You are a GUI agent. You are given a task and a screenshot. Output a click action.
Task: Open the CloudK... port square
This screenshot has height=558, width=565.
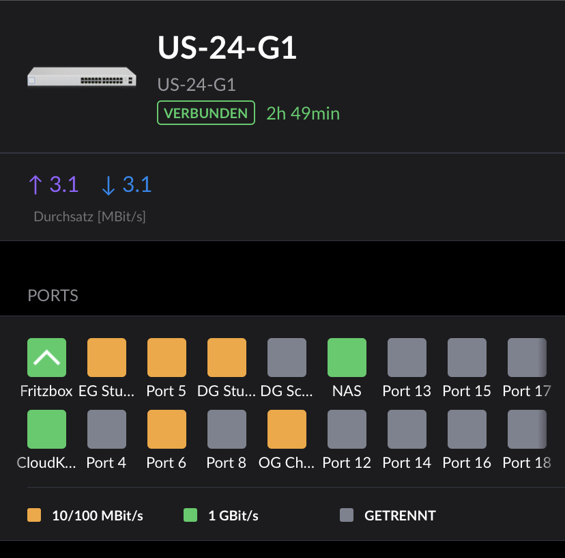pyautogui.click(x=47, y=429)
